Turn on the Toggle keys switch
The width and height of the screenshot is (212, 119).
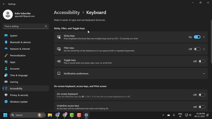202,61
